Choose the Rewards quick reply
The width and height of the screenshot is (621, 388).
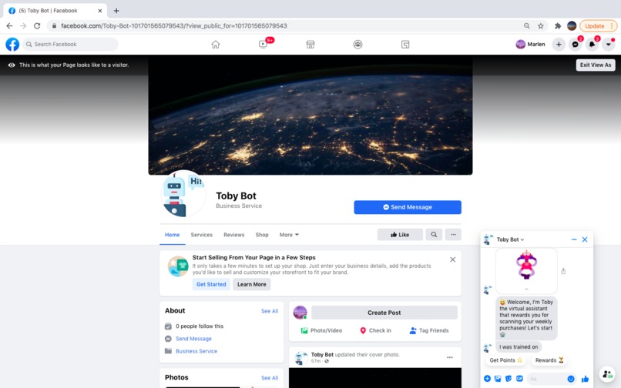point(549,360)
